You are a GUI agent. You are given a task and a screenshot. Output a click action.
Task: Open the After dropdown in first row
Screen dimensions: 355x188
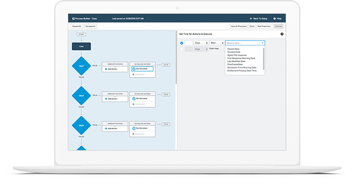pos(216,43)
